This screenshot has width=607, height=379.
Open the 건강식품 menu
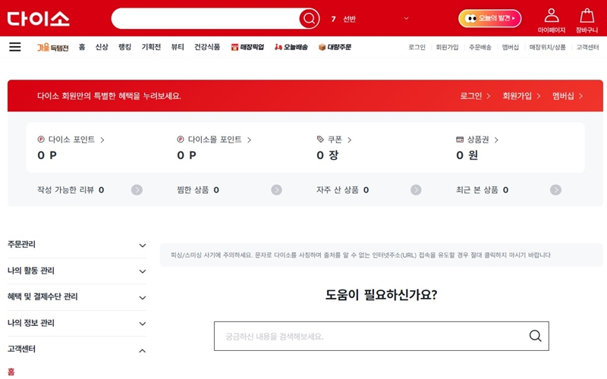(207, 47)
